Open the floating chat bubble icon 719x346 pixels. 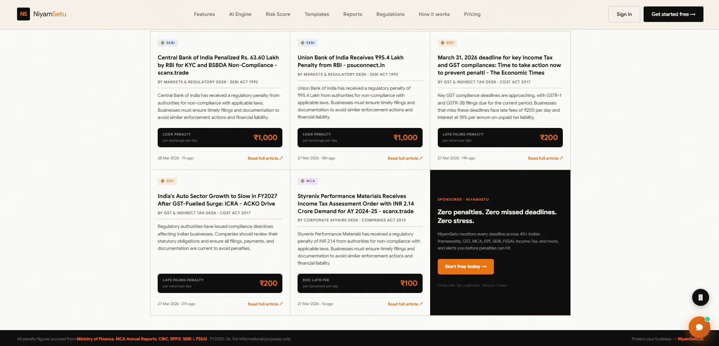(699, 327)
